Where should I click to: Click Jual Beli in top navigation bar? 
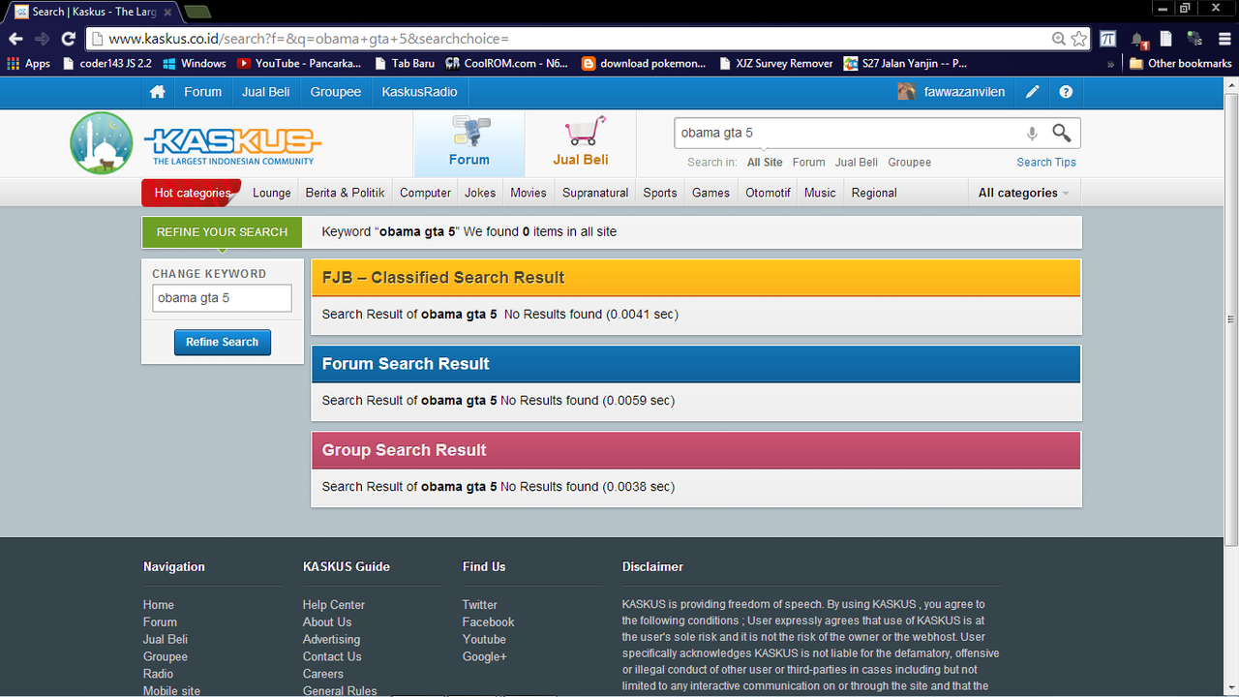[266, 92]
